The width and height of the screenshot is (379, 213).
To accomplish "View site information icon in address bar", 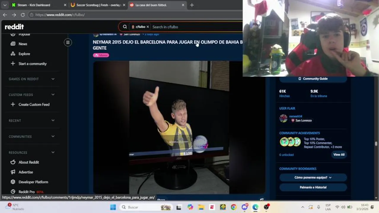I will [x=31, y=14].
